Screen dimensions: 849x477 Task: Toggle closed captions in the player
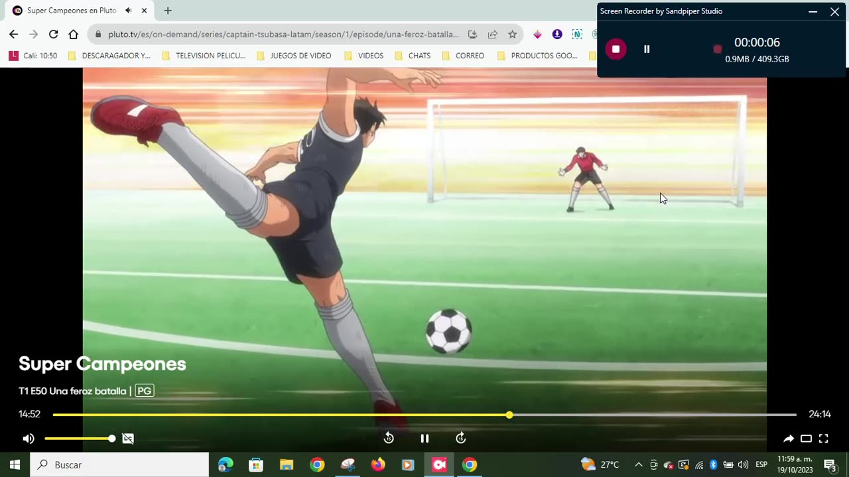pos(128,439)
